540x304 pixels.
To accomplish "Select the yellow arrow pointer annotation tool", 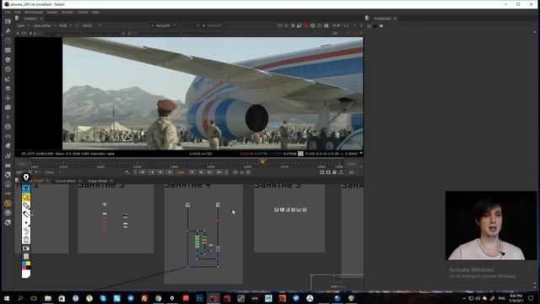I will click(x=26, y=197).
